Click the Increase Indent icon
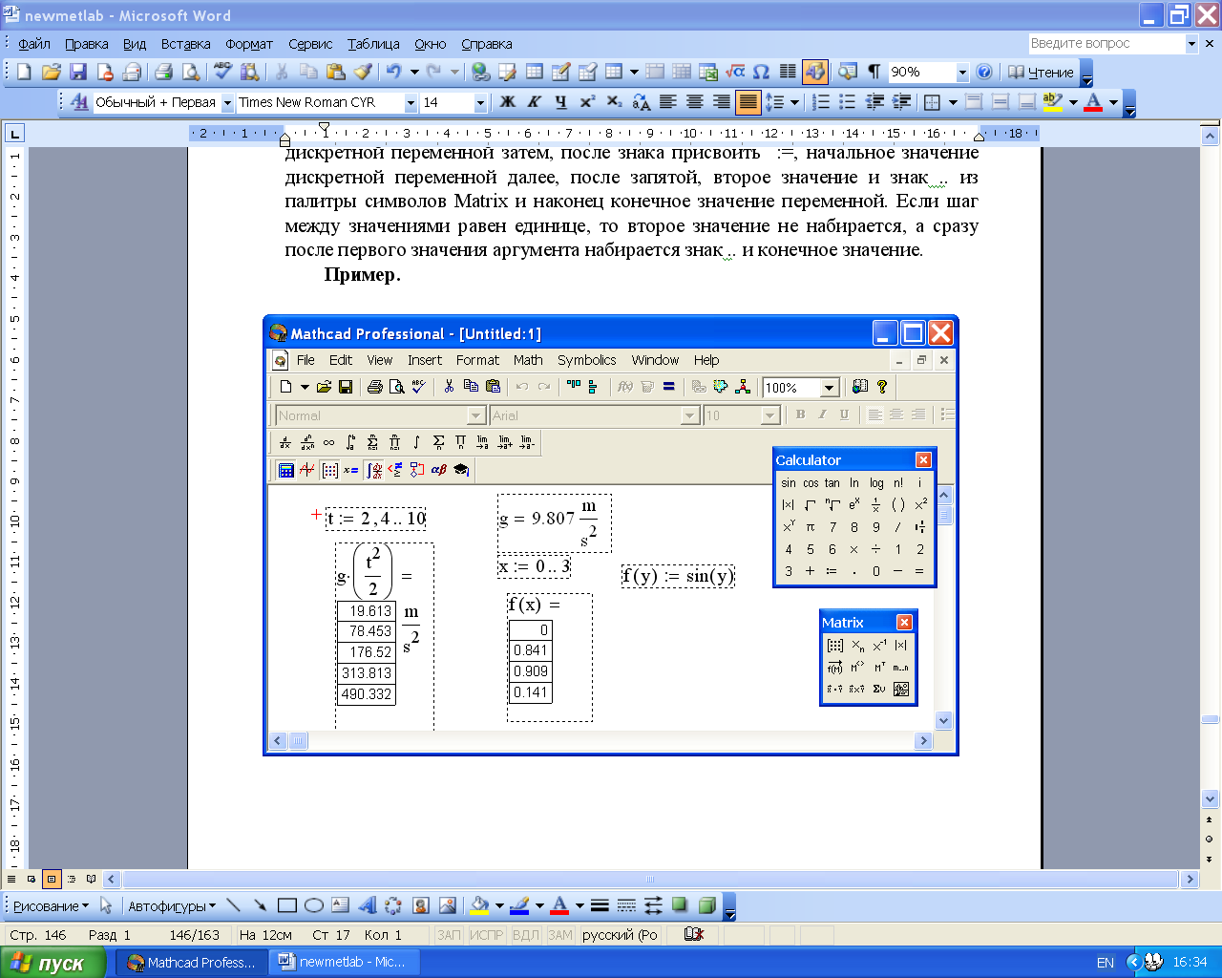Image resolution: width=1222 pixels, height=978 pixels. pos(900,102)
